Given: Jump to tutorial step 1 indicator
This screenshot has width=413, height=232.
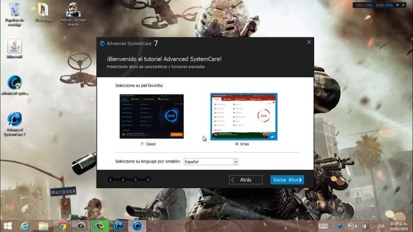Looking at the screenshot, I should click(x=110, y=180).
